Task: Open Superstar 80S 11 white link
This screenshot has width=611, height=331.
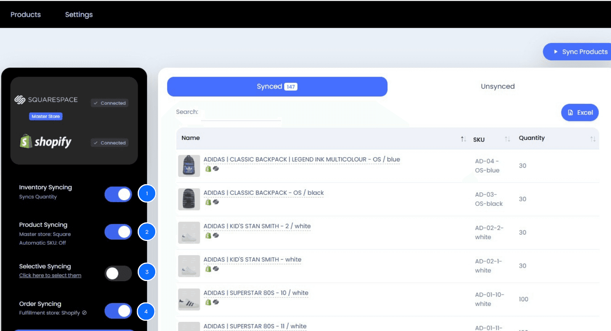Action: point(255,326)
